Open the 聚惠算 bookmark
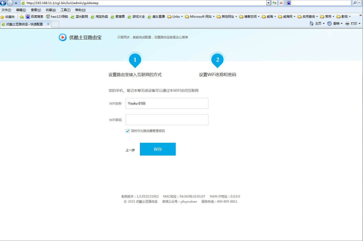The height and width of the screenshot is (241, 363). pyautogui.click(x=118, y=17)
